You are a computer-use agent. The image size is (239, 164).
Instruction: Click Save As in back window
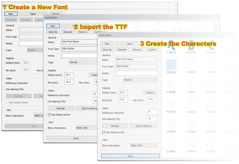click(11, 20)
